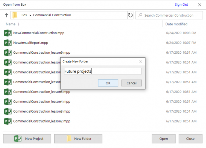The image size is (206, 148).
Task: Click the date 6/24/2020 10:07 PM
Action: click(x=181, y=43)
